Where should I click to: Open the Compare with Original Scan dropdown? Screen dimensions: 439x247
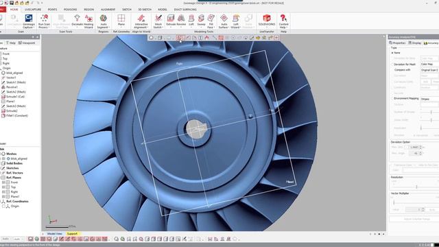pos(429,70)
